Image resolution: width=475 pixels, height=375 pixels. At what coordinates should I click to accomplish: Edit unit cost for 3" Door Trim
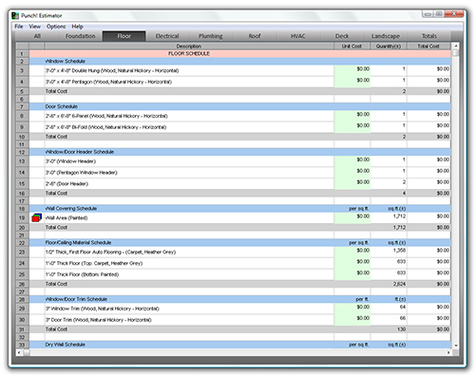click(352, 320)
